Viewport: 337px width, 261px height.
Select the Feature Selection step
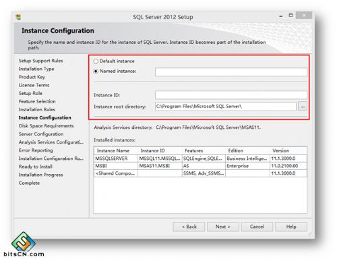coord(37,101)
